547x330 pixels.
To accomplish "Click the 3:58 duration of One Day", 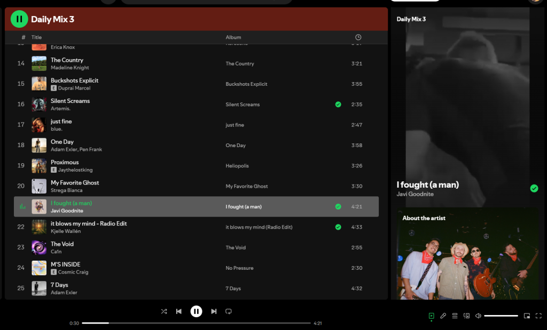I will pos(356,145).
